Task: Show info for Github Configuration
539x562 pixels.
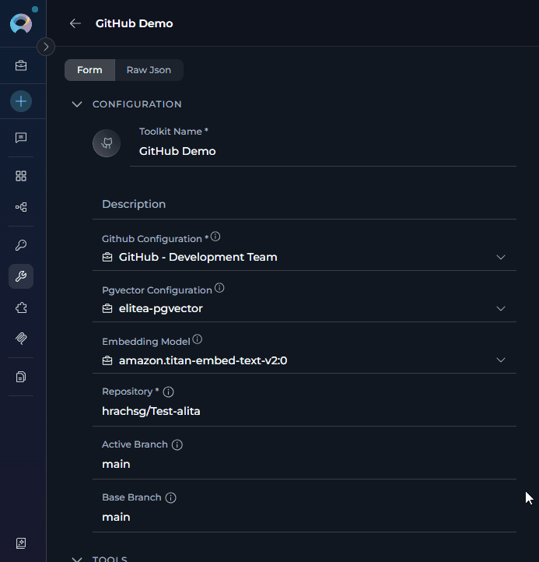Action: (215, 237)
